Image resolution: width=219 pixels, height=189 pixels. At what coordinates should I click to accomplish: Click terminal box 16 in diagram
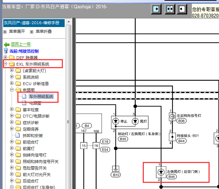click(x=96, y=146)
